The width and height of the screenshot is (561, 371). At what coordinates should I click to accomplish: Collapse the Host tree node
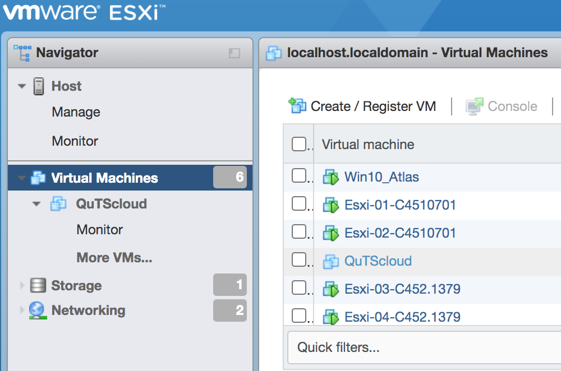22,86
